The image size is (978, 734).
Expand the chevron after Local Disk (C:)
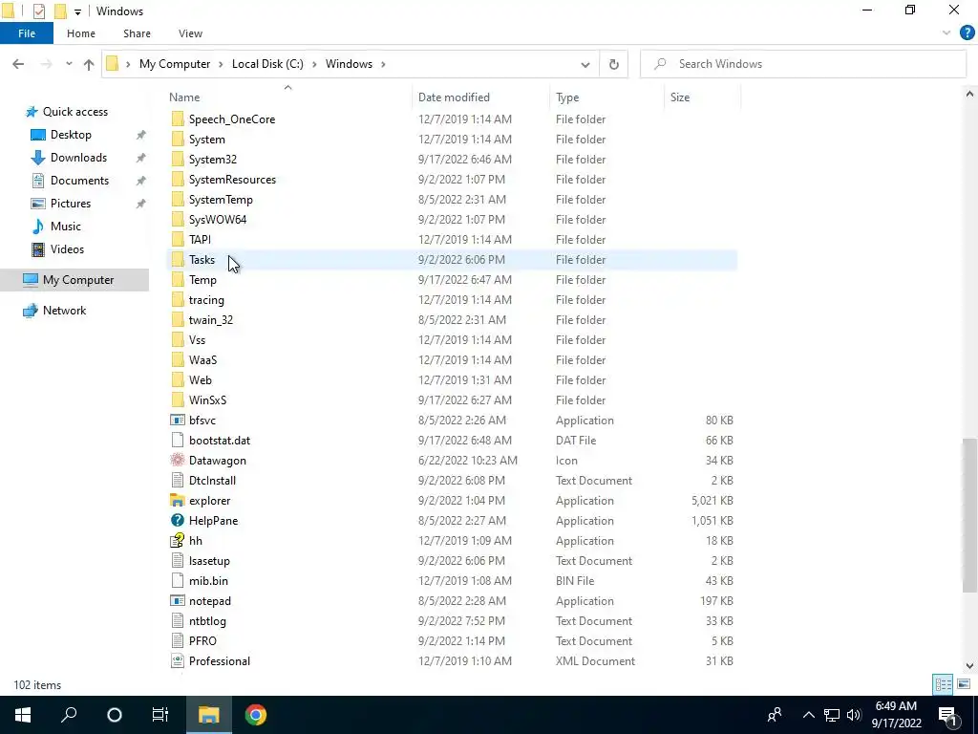tap(314, 64)
